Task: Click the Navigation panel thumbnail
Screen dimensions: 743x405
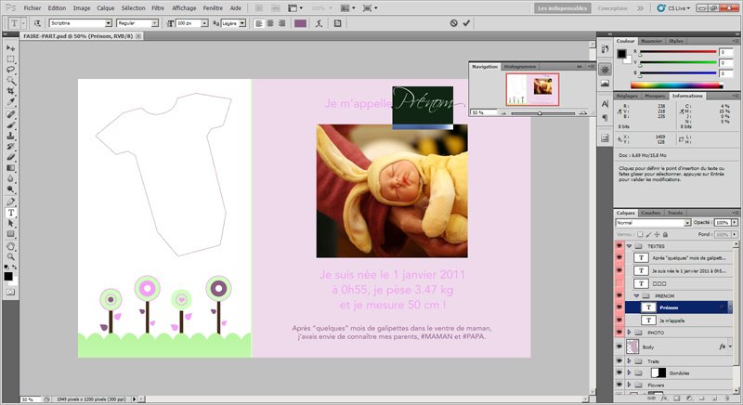Action: pyautogui.click(x=531, y=90)
